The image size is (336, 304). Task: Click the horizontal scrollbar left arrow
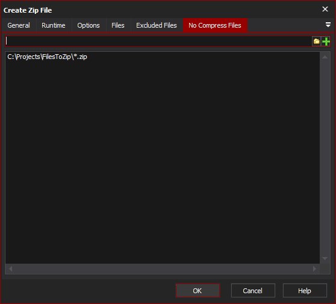10,268
